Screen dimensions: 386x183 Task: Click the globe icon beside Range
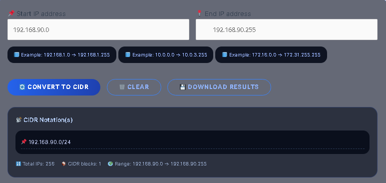(x=110, y=164)
